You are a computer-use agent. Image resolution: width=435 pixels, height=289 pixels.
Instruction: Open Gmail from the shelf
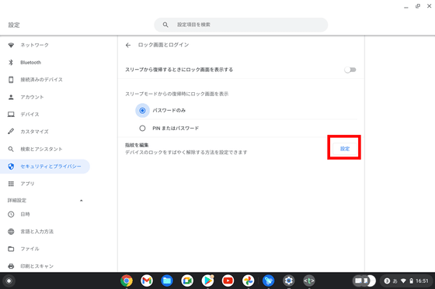[x=147, y=281]
